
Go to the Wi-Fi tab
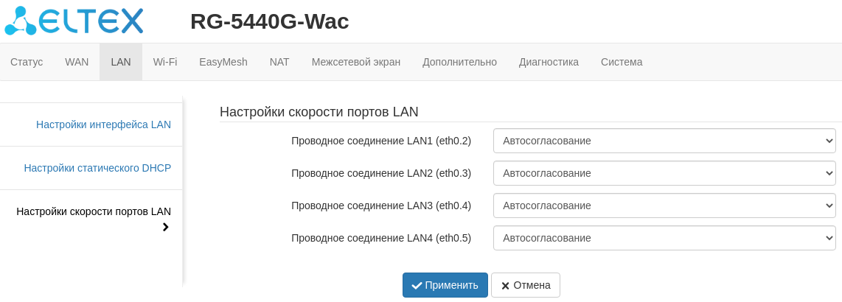tap(165, 62)
